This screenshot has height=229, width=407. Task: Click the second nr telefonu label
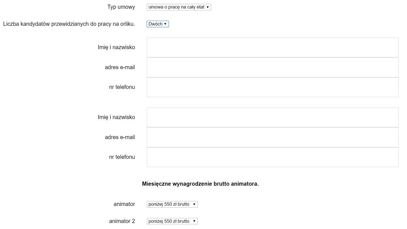pyautogui.click(x=122, y=157)
